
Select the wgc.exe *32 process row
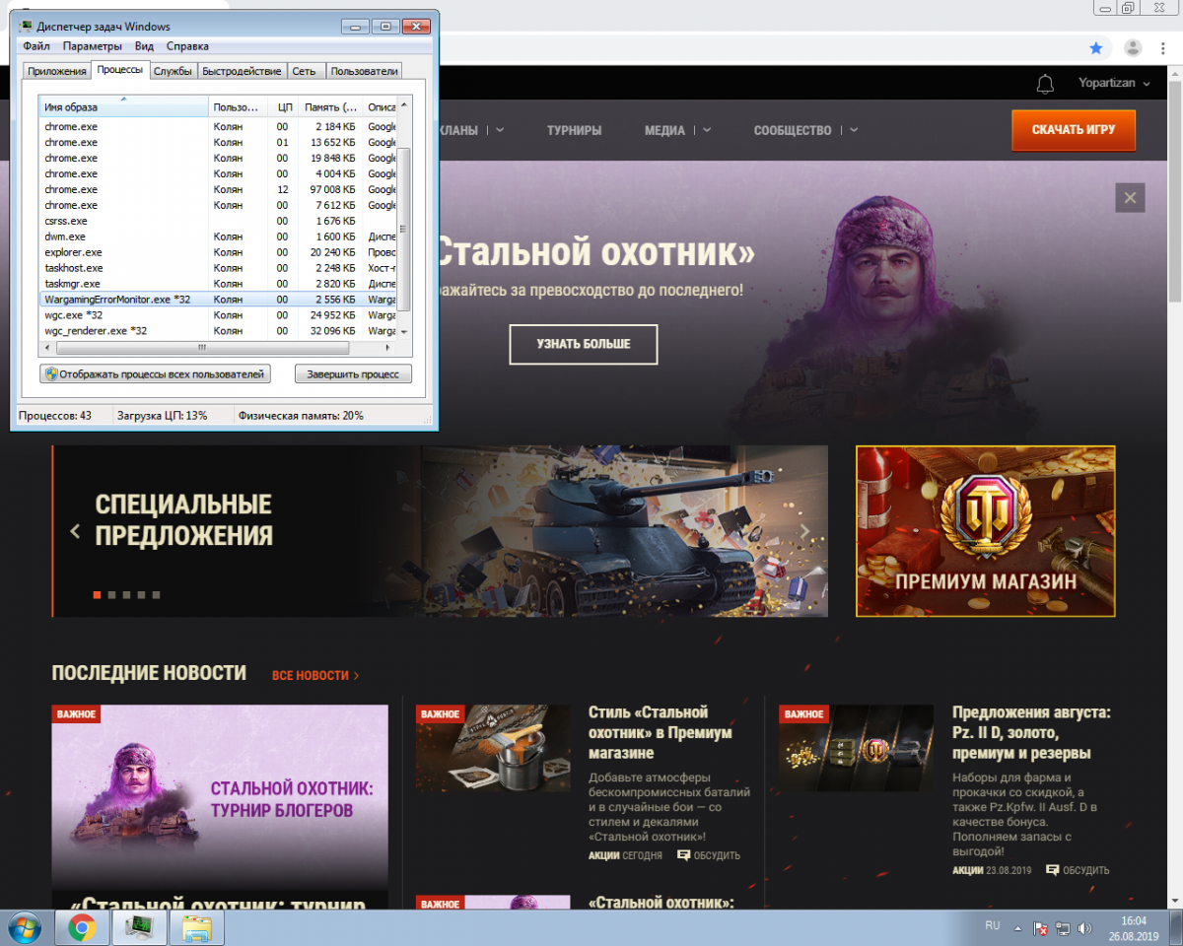point(217,315)
